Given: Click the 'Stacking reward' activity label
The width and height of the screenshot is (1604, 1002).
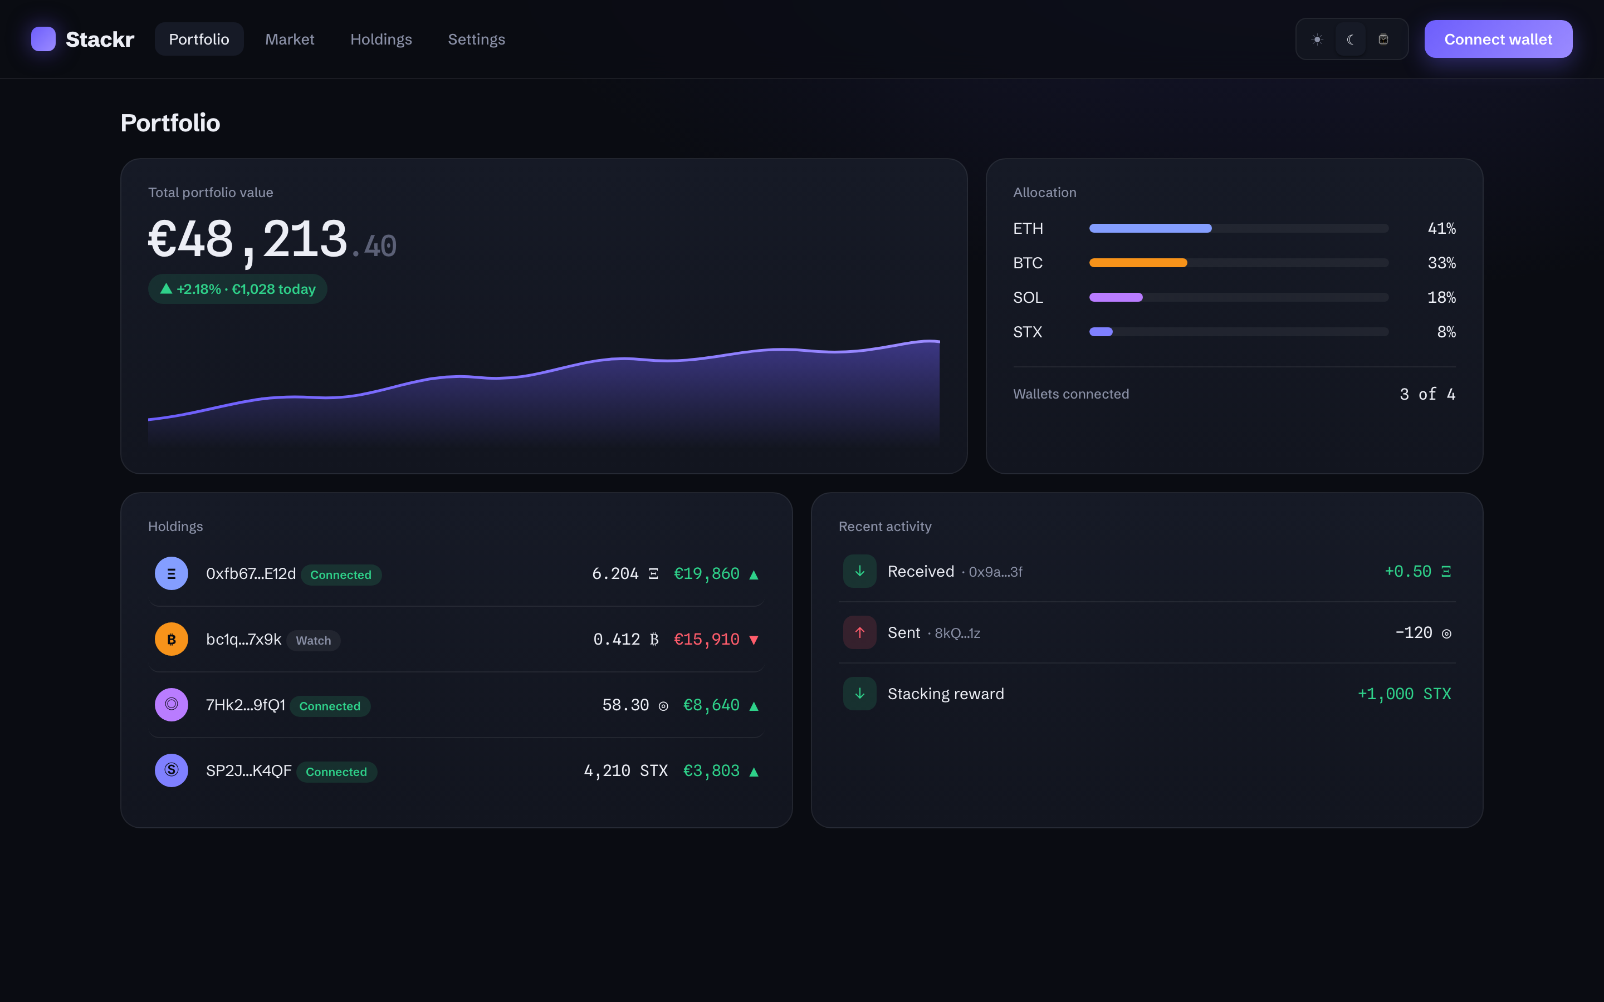Looking at the screenshot, I should [x=946, y=693].
